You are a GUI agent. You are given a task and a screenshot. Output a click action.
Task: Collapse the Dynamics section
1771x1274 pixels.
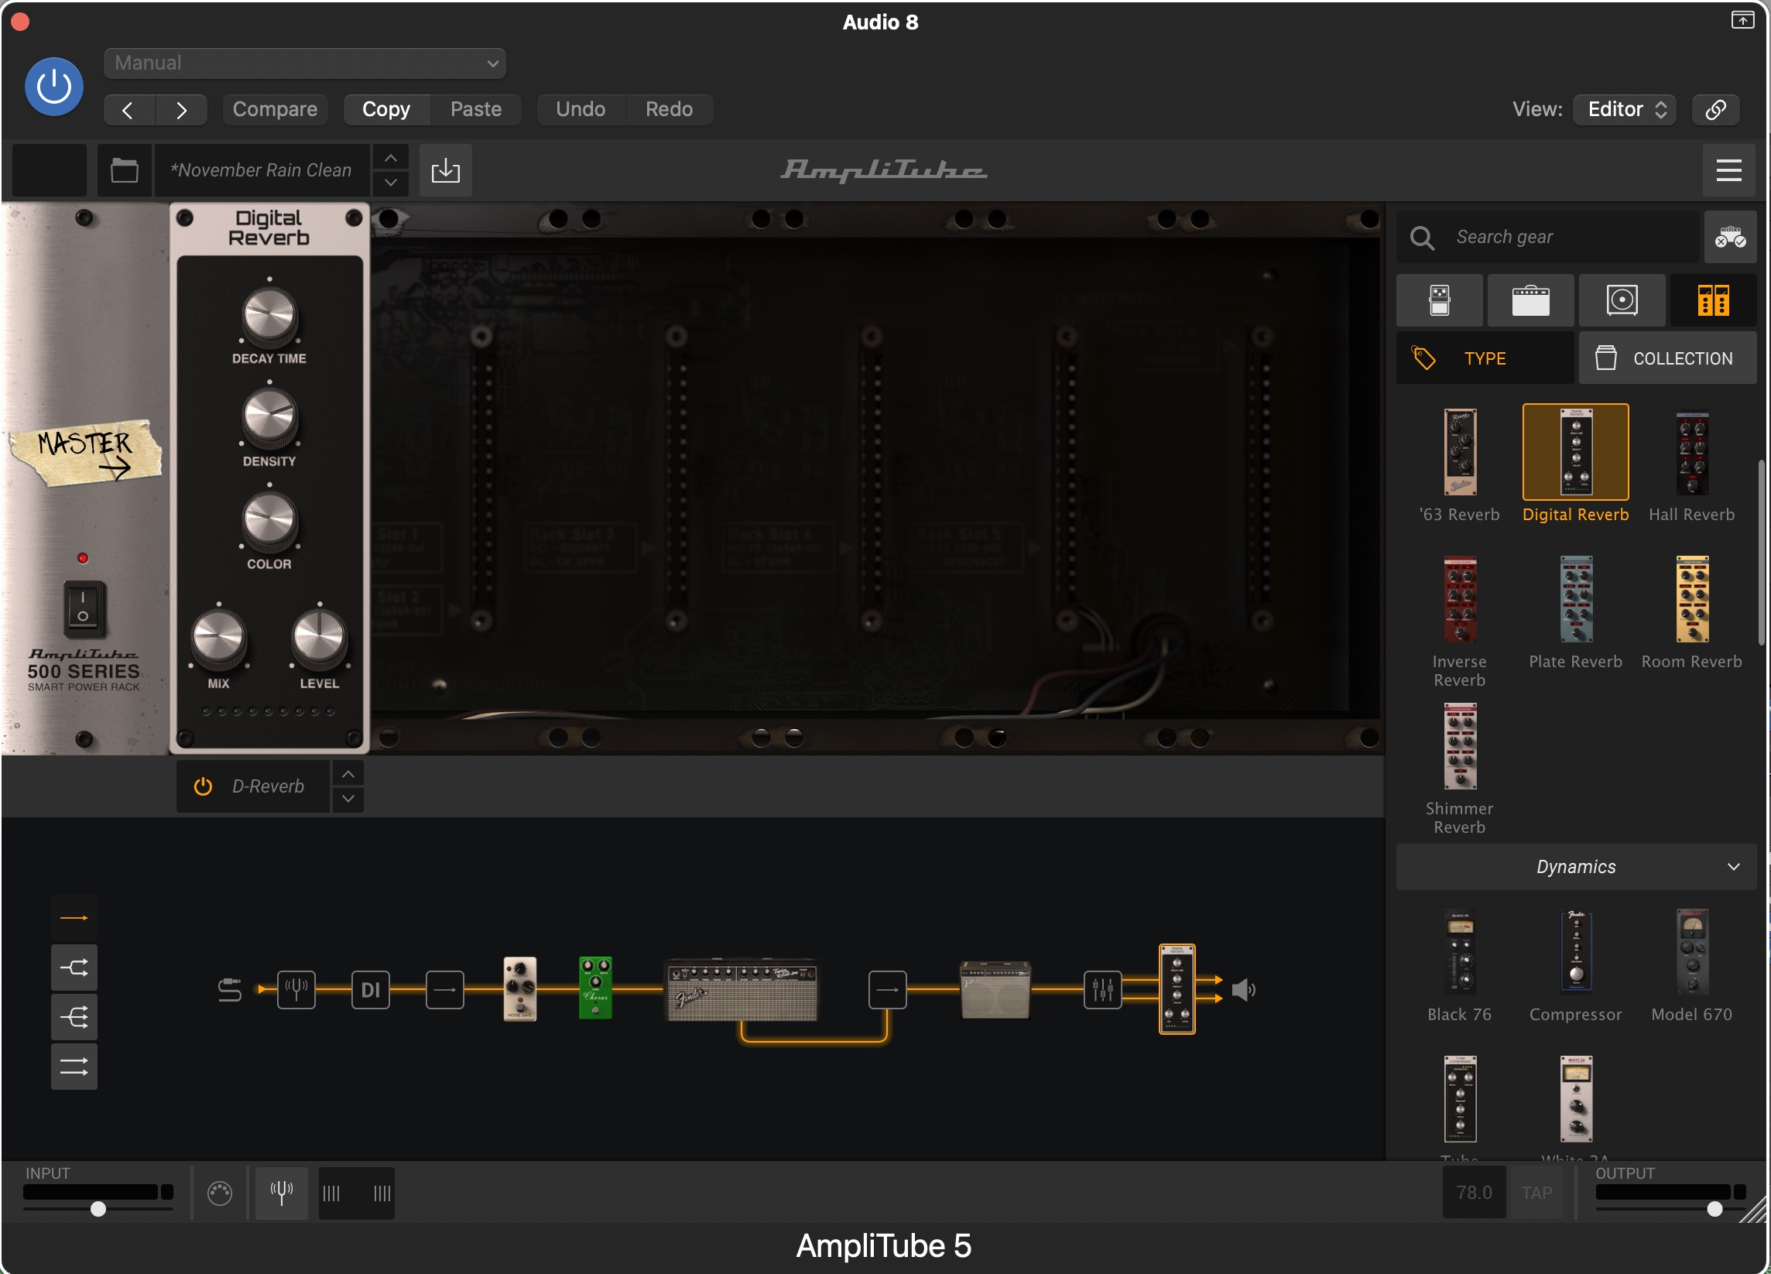click(1577, 867)
